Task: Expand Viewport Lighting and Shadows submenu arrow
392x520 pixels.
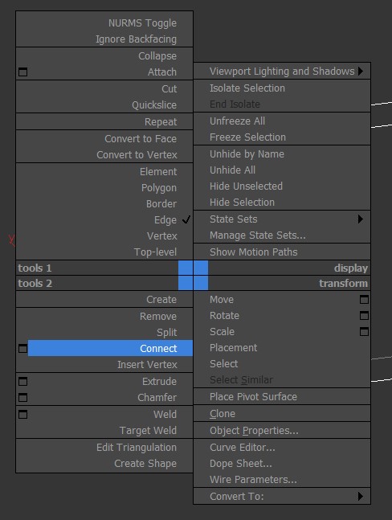Action: click(361, 71)
